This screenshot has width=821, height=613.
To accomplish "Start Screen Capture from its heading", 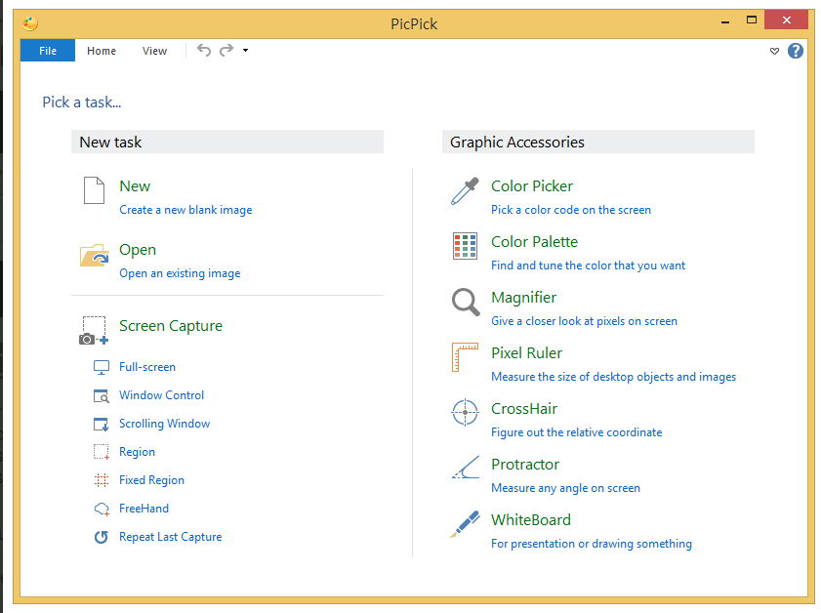I will (171, 326).
